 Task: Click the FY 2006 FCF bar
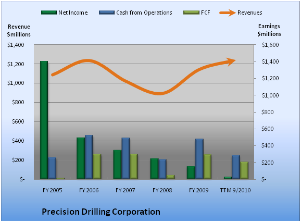point(97,167)
